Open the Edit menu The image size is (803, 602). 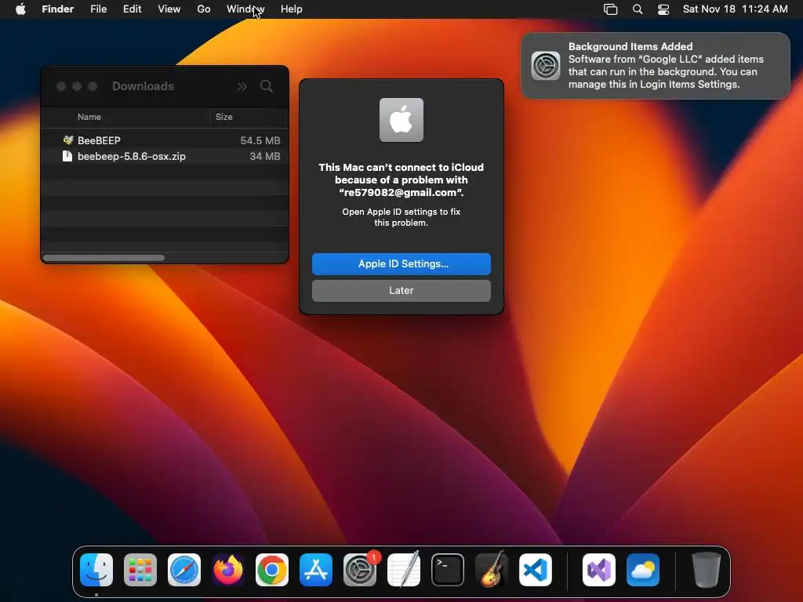(132, 9)
